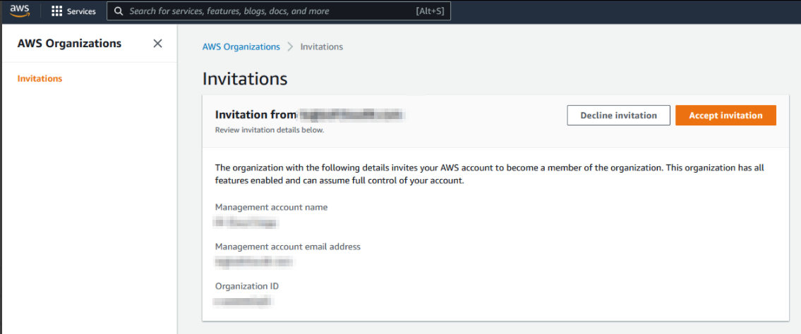Open the AWS Organizations breadcrumb link
The width and height of the screenshot is (801, 334).
[241, 47]
